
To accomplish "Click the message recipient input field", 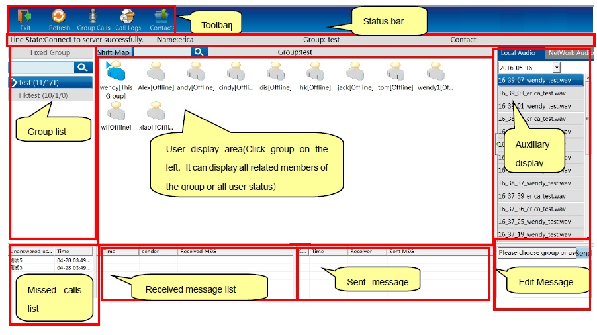I will click(x=536, y=253).
